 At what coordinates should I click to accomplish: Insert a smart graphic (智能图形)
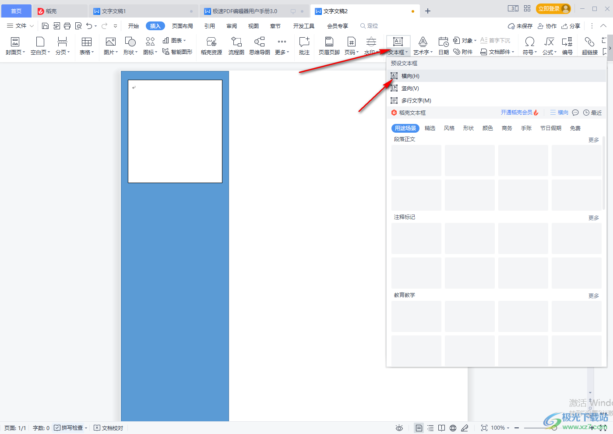point(177,52)
